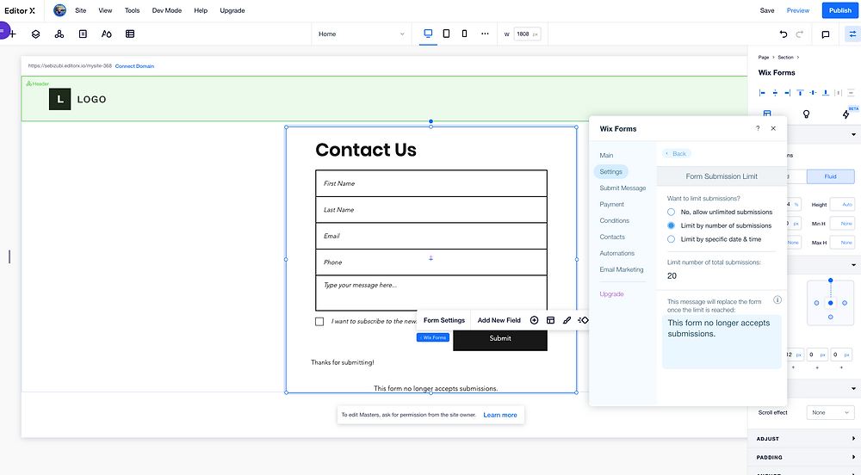Collapse the section above Scroll effect

click(x=853, y=388)
